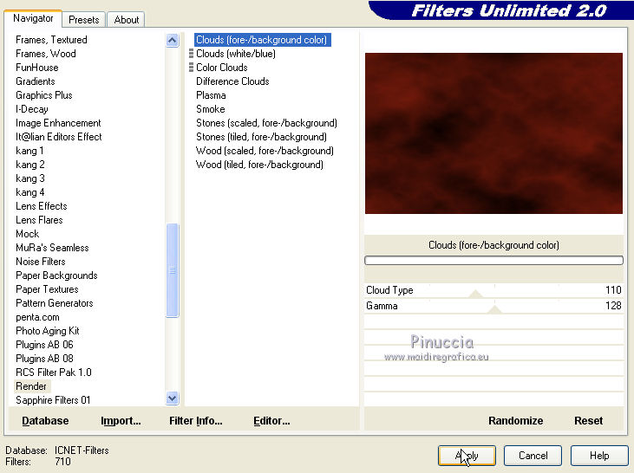Select Wood (scaled, fore-/background) filter
This screenshot has width=634, height=473.
pyautogui.click(x=265, y=151)
